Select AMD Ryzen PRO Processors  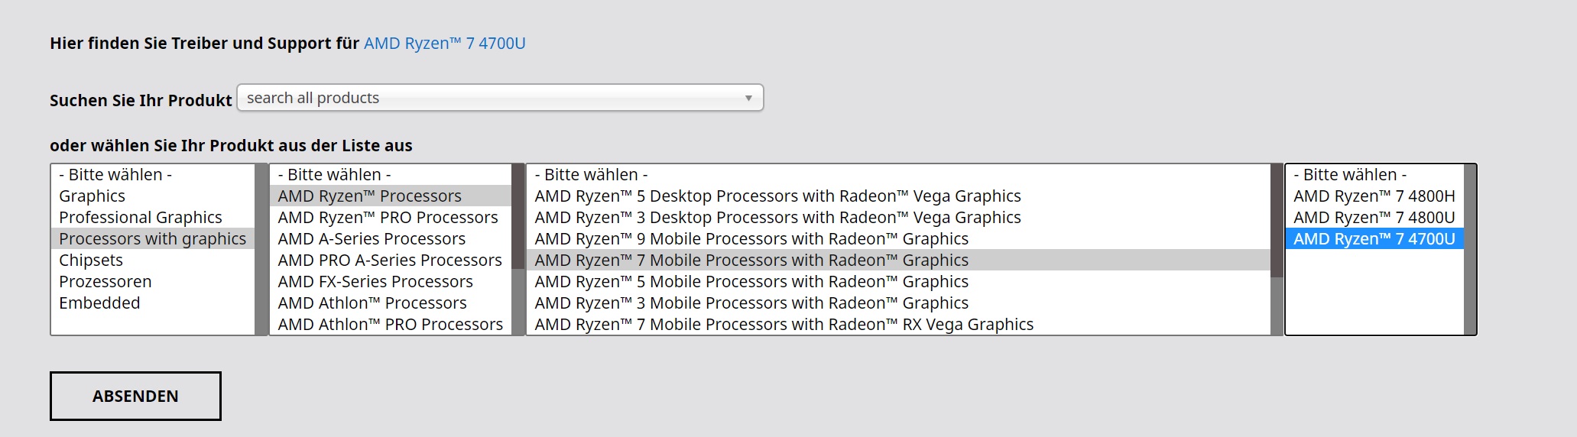[x=388, y=218]
